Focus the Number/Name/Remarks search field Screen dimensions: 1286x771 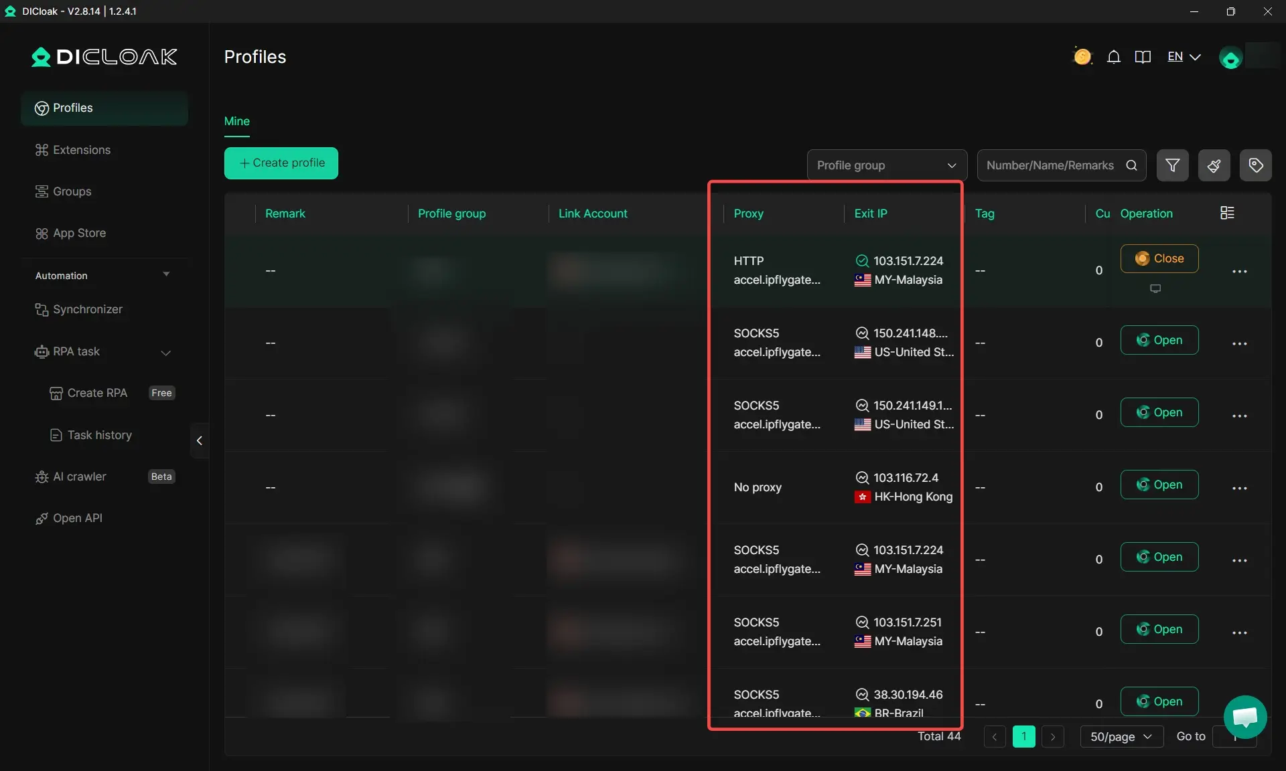[1052, 165]
